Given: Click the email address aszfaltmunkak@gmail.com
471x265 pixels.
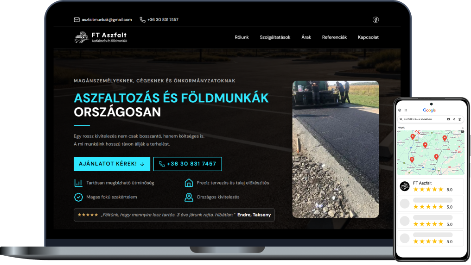Looking at the screenshot, I should pyautogui.click(x=107, y=20).
